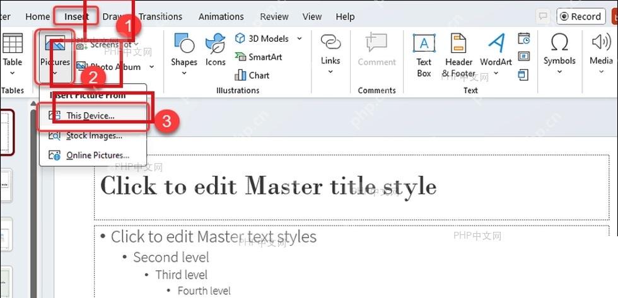The width and height of the screenshot is (618, 298).
Task: Click the 'Second level' bullet text
Action: pyautogui.click(x=171, y=257)
